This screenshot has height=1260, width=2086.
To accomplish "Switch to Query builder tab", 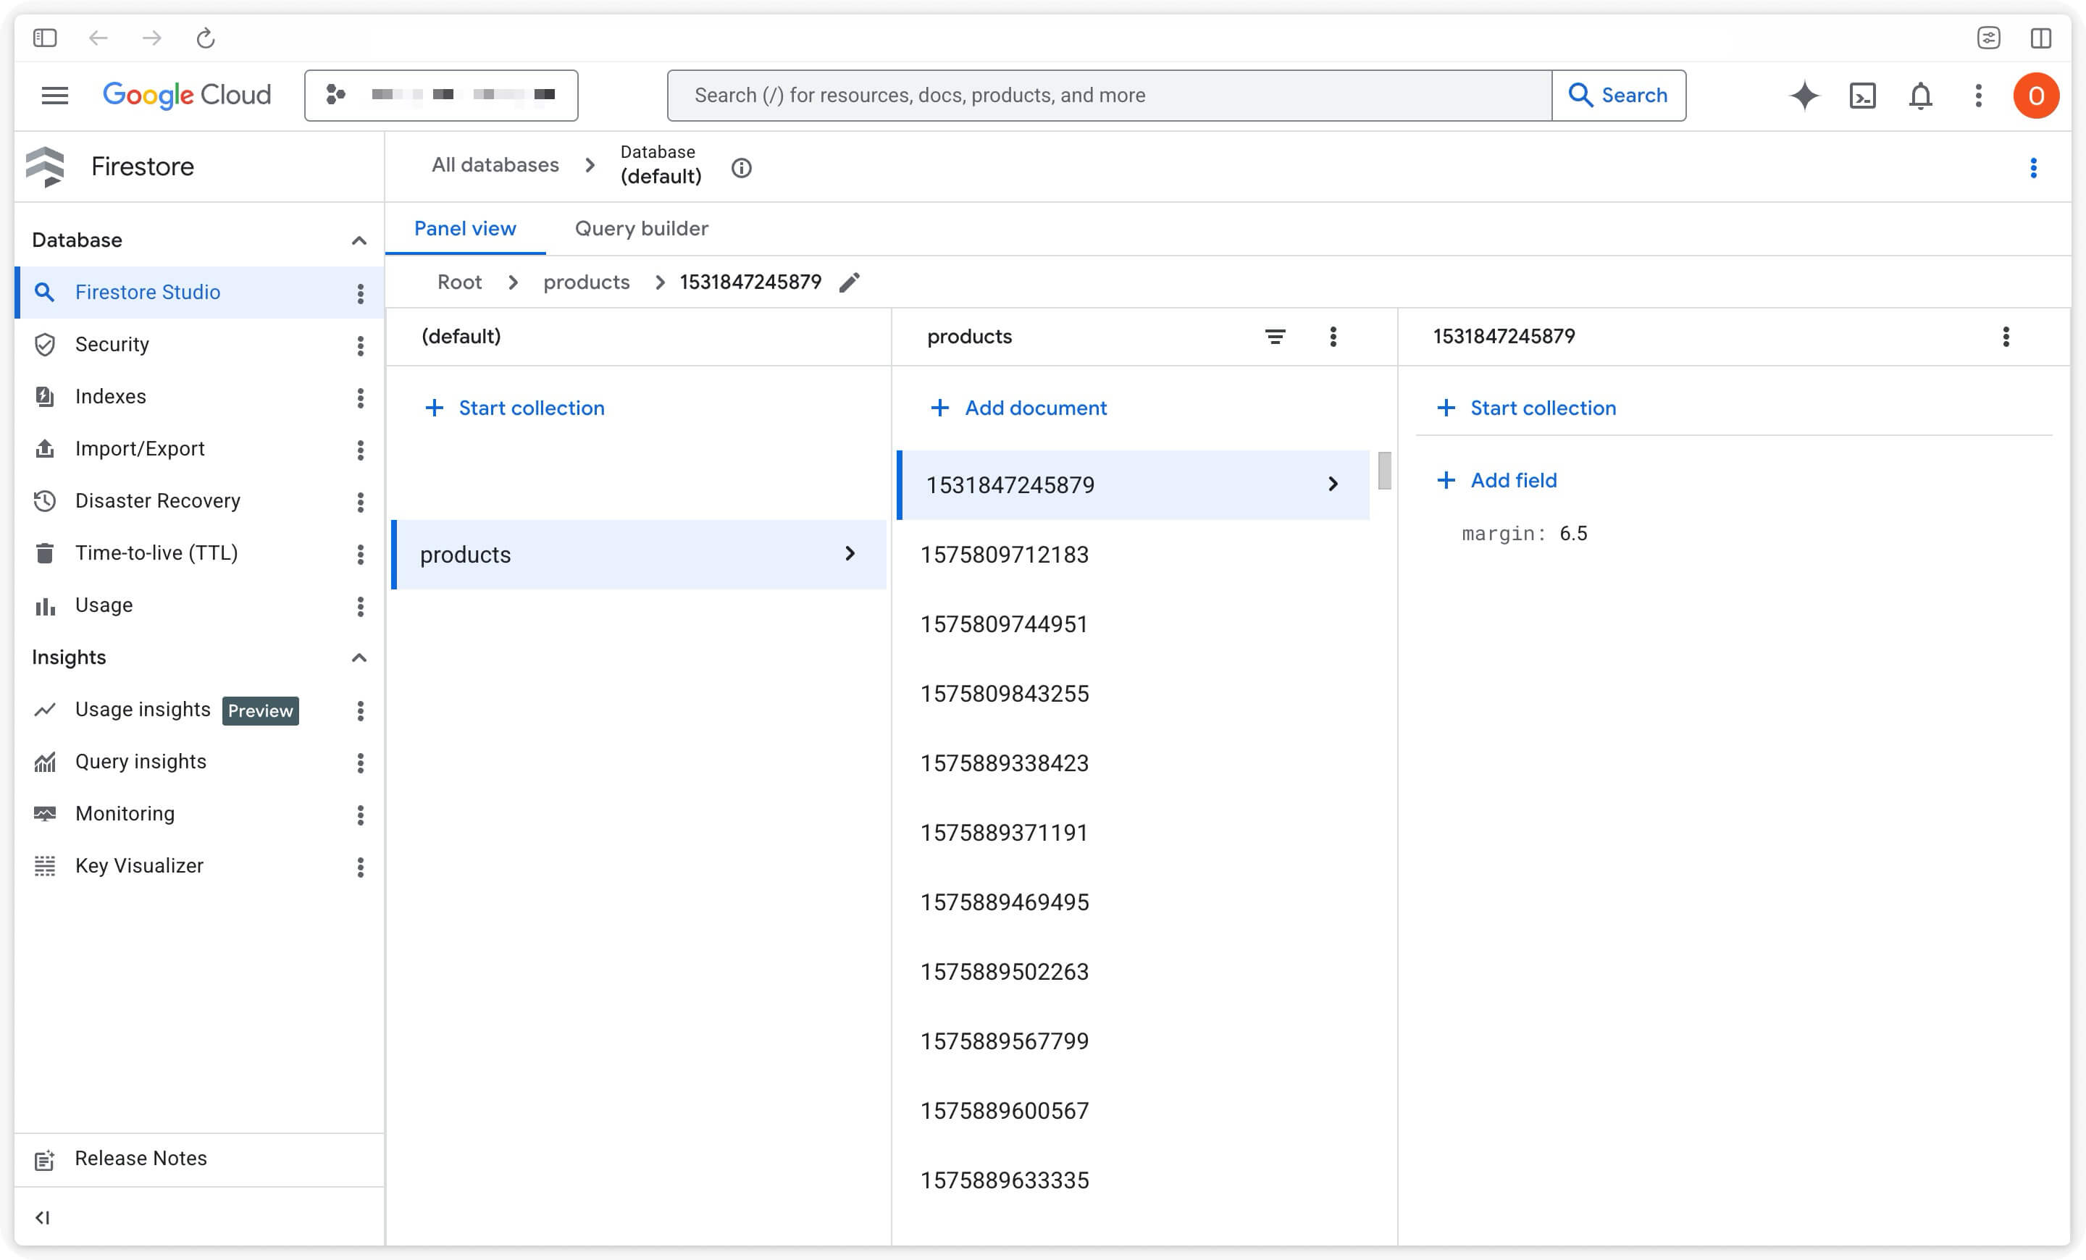I will point(642,229).
